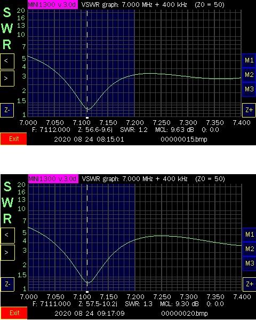Screen dimensions: 256x320
Task: Select marker M1 in bottom graph
Action: (x=249, y=235)
